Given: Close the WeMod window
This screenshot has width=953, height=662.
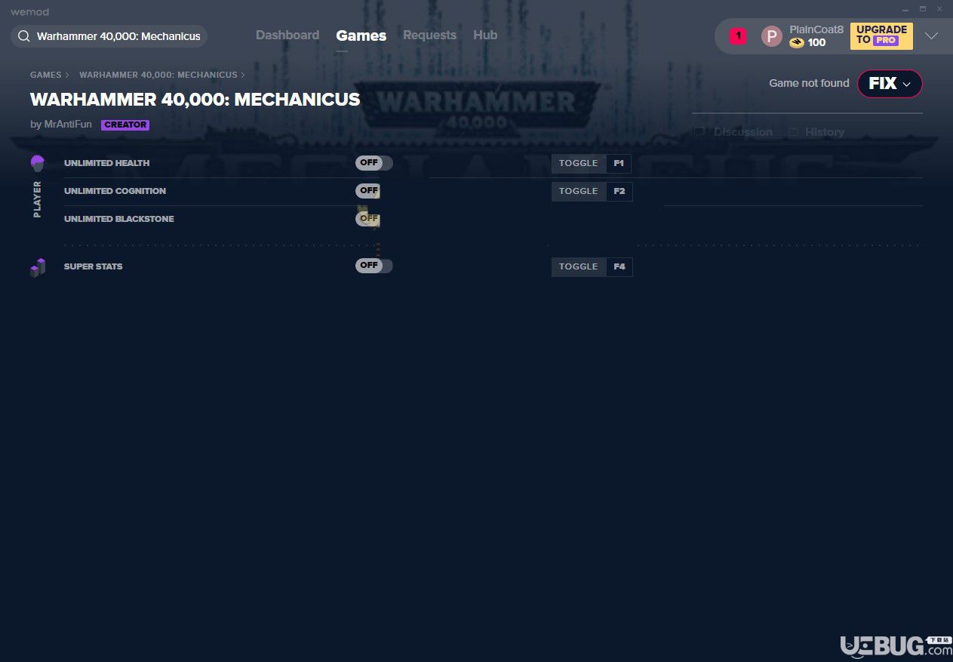Looking at the screenshot, I should click(x=939, y=10).
